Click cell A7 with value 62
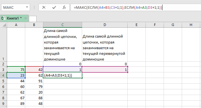The image size is (201, 108). 16,92
